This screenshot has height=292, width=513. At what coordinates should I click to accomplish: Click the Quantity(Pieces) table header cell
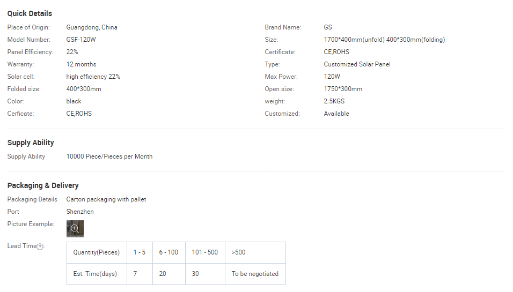point(97,252)
